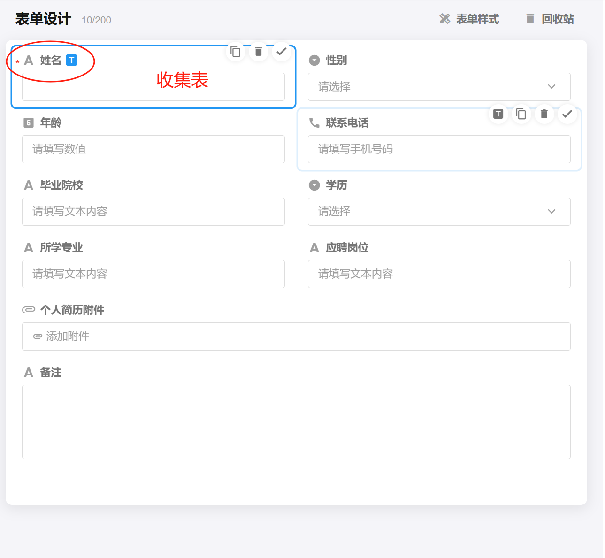Confirm 联系电话 field with checkmark icon
This screenshot has height=558, width=605.
click(567, 114)
